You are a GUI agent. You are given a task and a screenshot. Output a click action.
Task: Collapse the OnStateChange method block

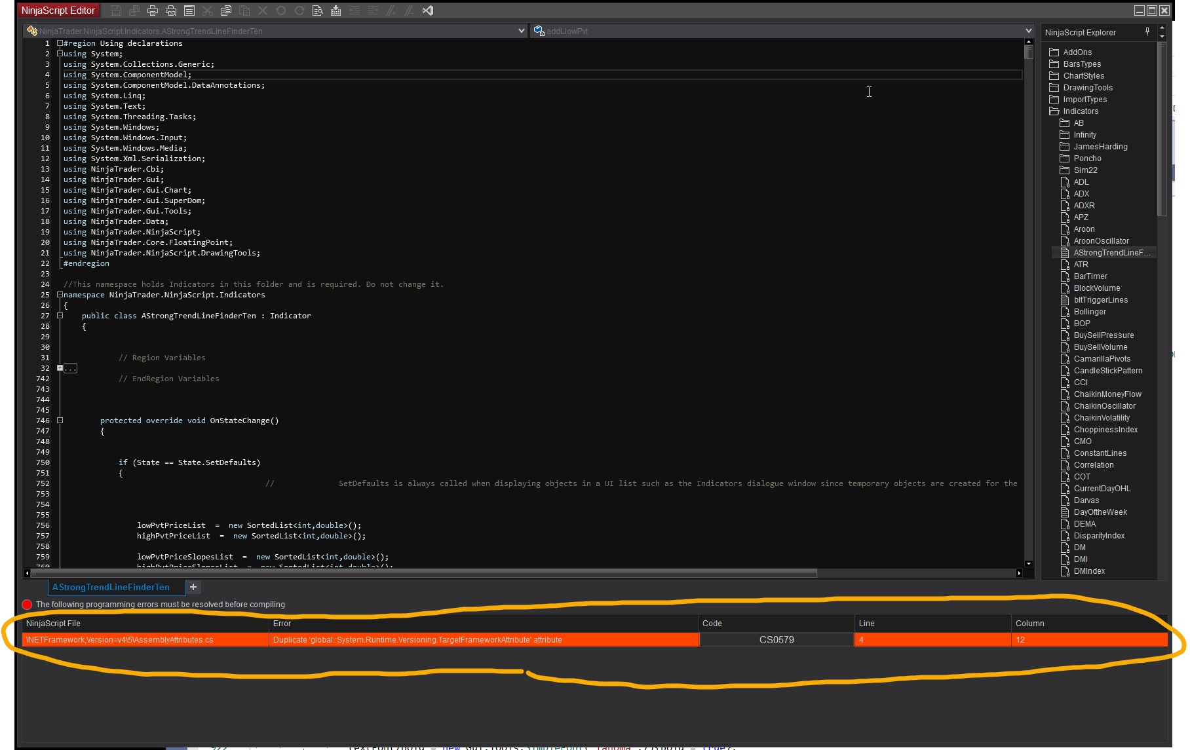60,421
